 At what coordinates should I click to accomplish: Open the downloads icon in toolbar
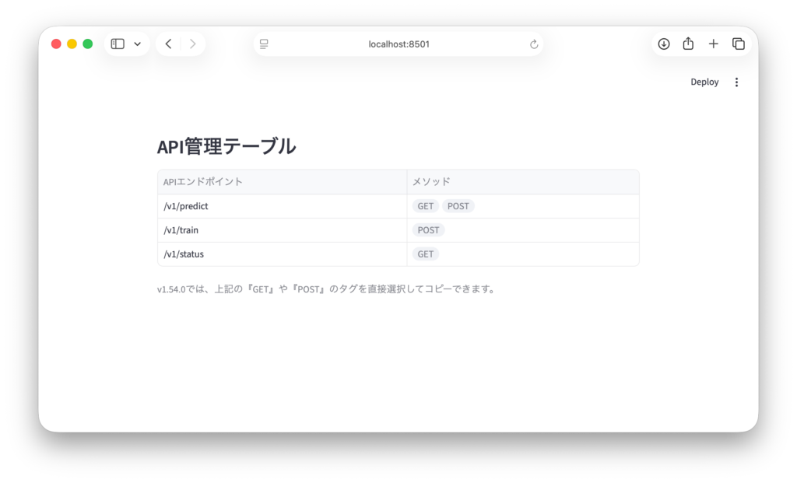coord(664,44)
